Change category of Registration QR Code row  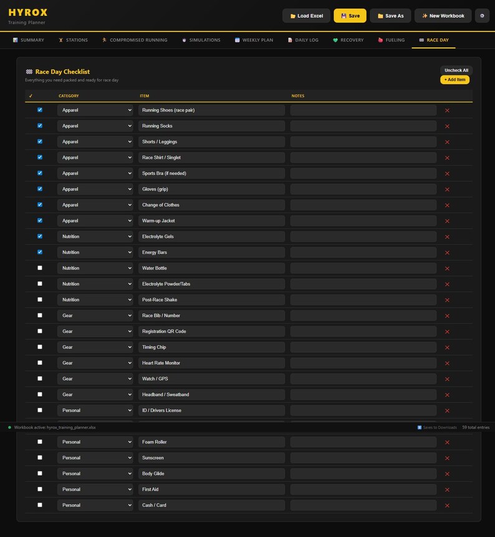[95, 331]
